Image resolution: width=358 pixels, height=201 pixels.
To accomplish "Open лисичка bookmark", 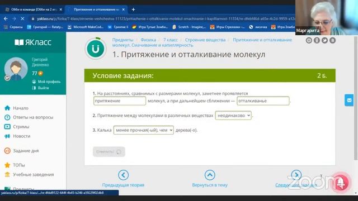I will coord(258,27).
